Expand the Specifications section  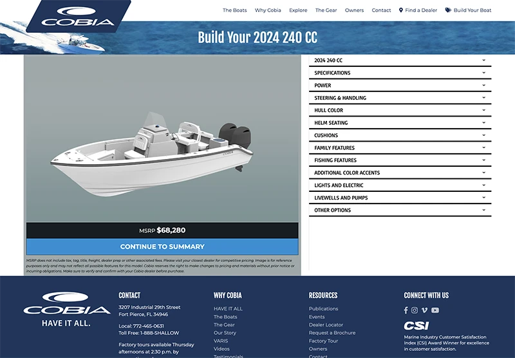tap(400, 73)
